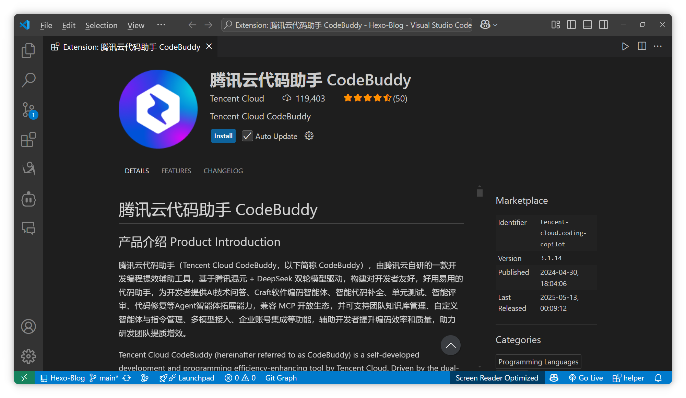Screen dimensions: 686x398
Task: Select the Search icon in Activity Bar
Action: click(x=28, y=80)
